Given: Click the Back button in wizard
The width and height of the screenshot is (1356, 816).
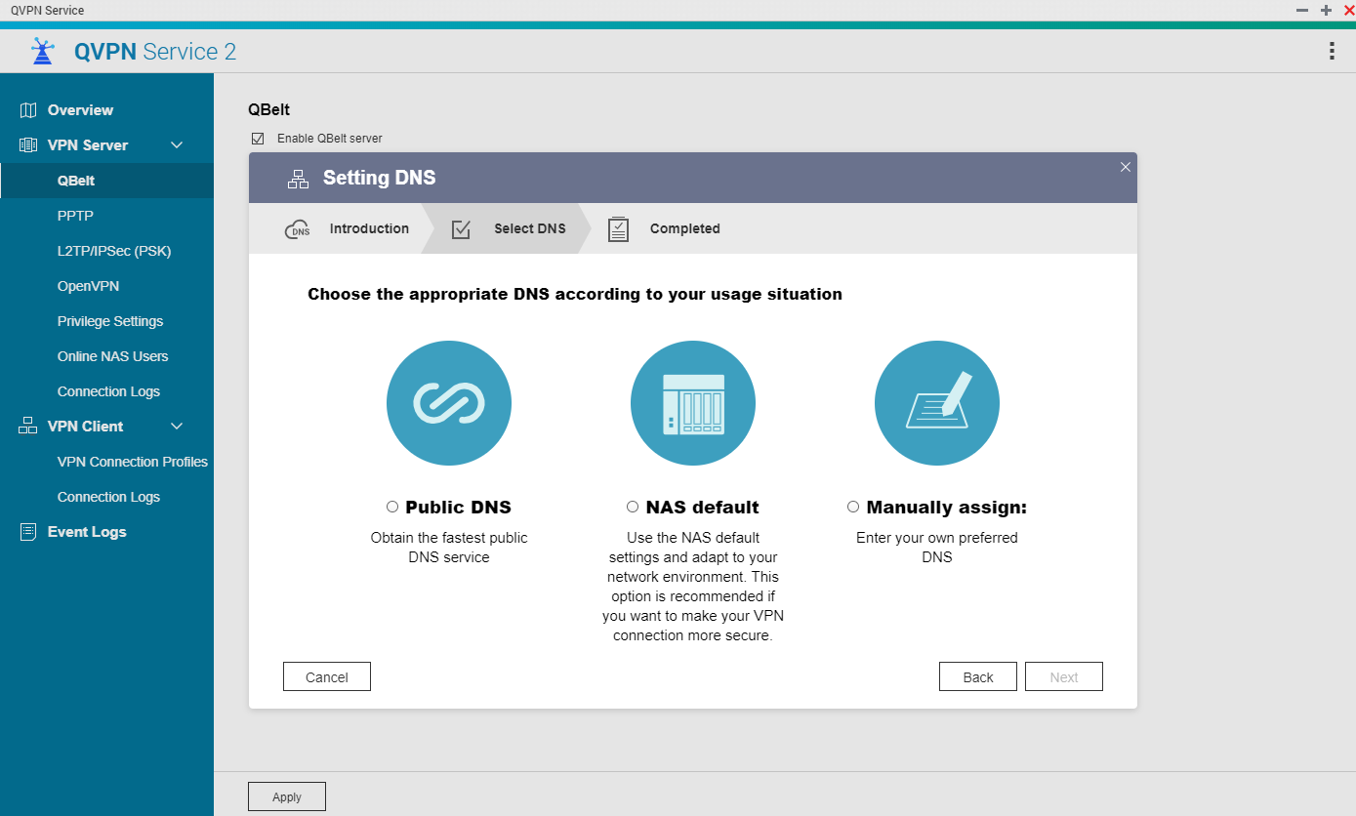Looking at the screenshot, I should coord(977,676).
